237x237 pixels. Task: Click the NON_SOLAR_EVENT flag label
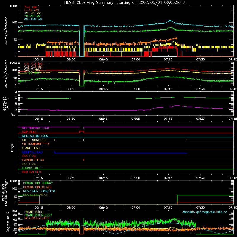(x=36, y=136)
